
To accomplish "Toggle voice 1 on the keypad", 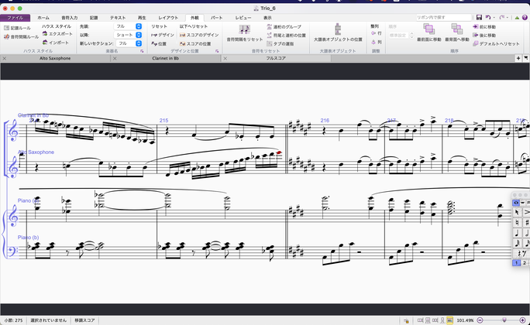I will coord(516,263).
